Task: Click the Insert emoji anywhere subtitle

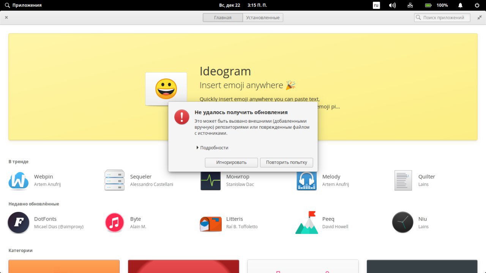Action: pos(248,85)
